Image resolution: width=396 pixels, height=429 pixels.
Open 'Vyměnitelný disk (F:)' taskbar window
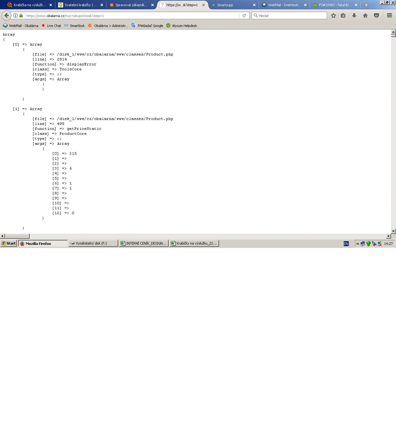[x=93, y=243]
